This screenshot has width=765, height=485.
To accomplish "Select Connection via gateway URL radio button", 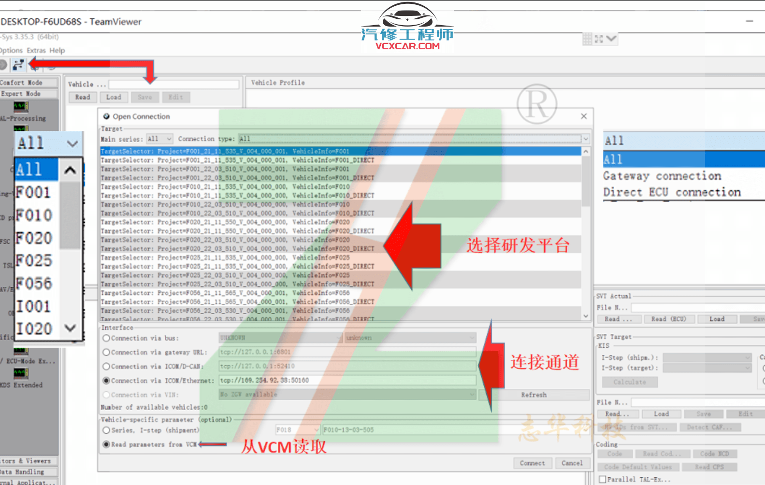I will pyautogui.click(x=106, y=352).
